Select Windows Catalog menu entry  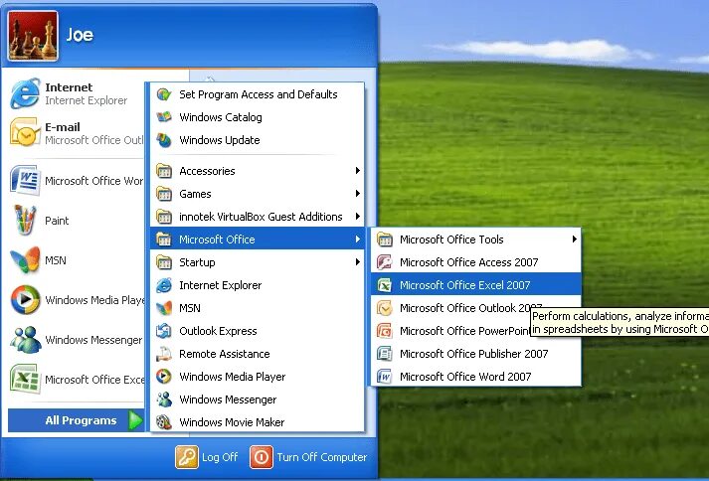[257, 117]
